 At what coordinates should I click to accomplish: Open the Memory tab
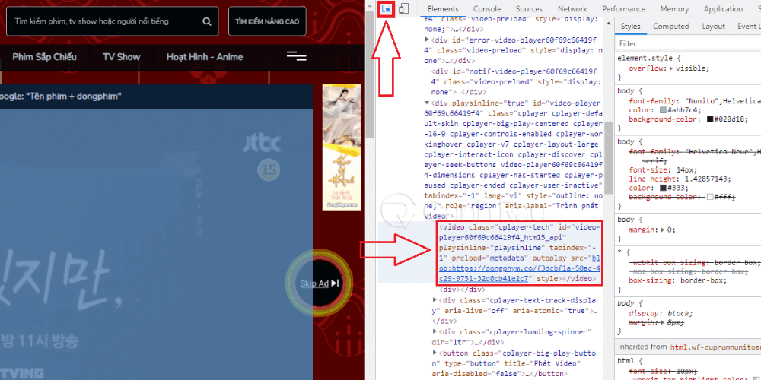pos(674,8)
